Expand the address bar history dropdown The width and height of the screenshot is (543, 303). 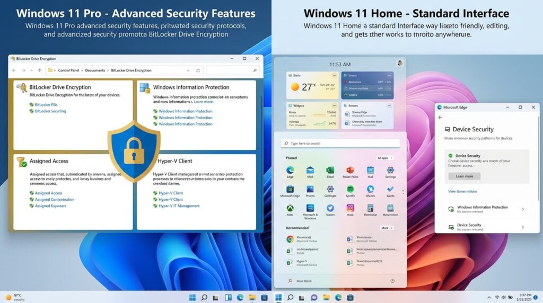tap(188, 70)
